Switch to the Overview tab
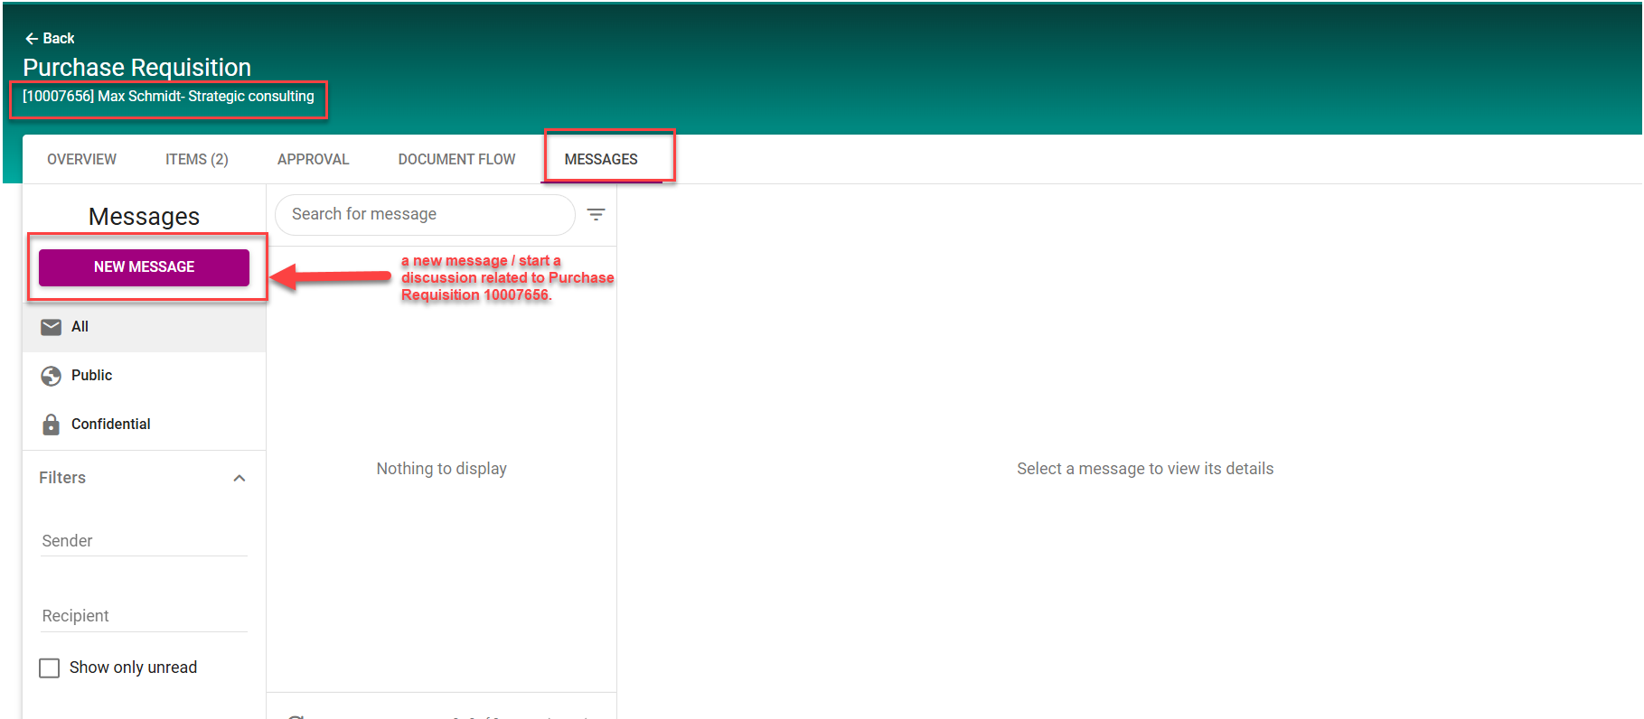This screenshot has width=1644, height=719. pyautogui.click(x=81, y=159)
